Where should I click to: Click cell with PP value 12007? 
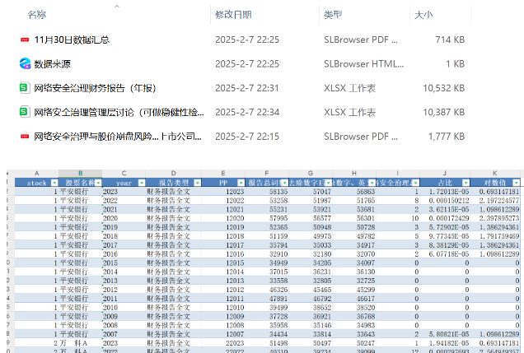click(223, 334)
